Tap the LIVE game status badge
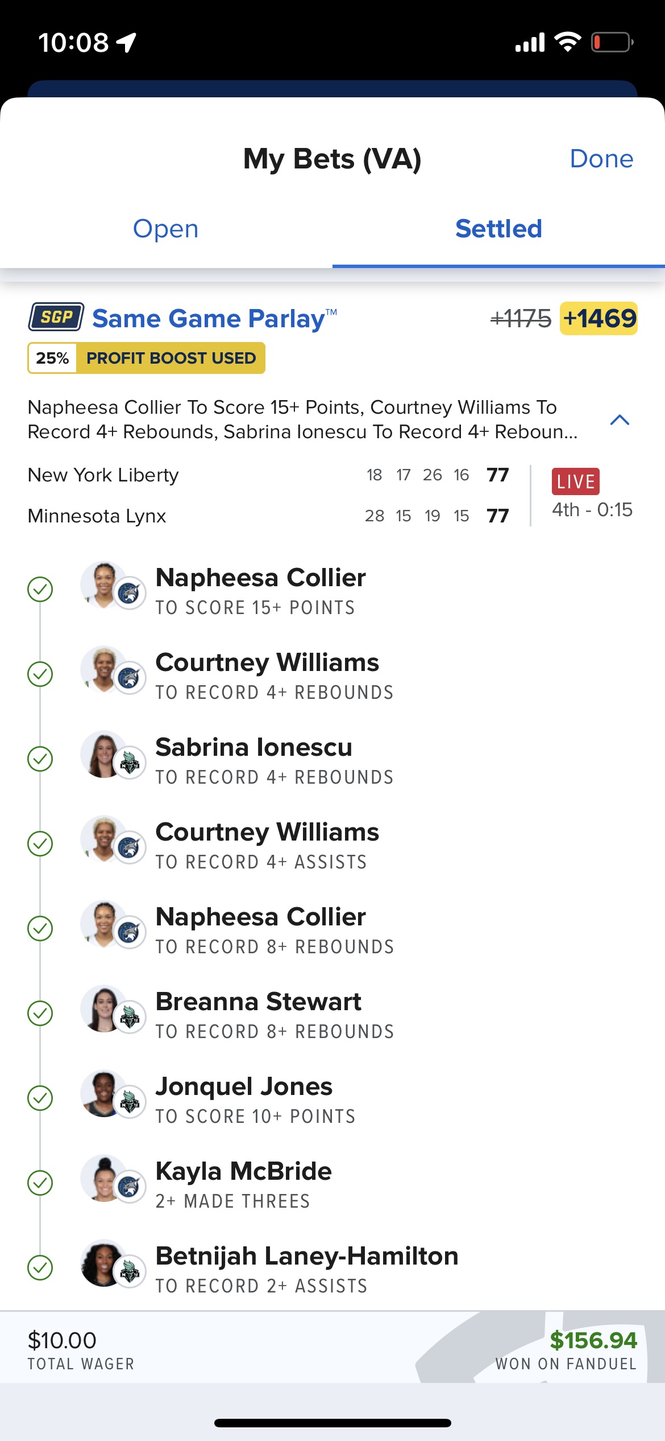This screenshot has width=665, height=1441. coord(576,481)
